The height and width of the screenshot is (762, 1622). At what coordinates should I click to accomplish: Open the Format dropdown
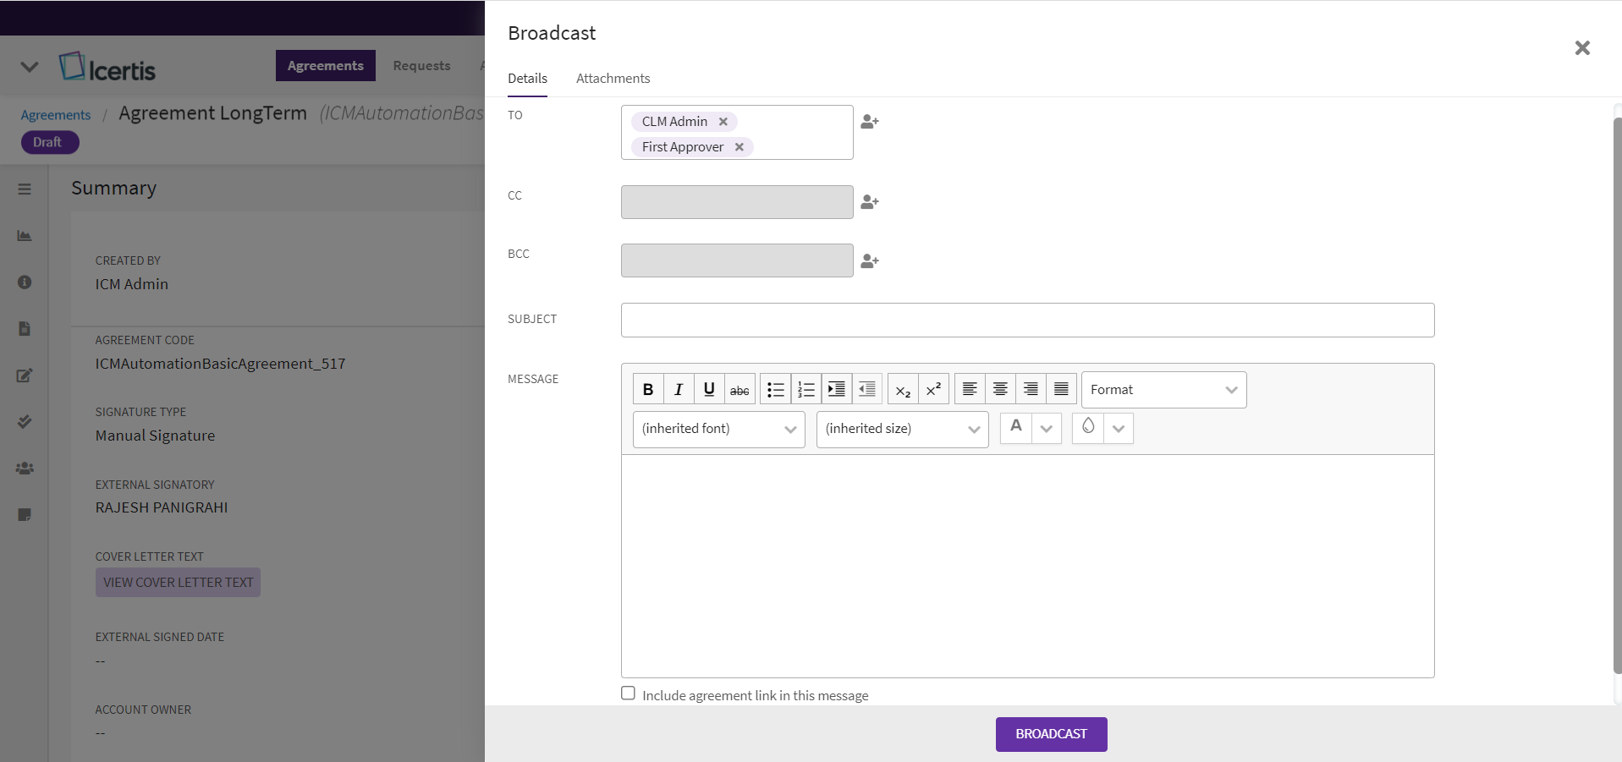(1163, 390)
